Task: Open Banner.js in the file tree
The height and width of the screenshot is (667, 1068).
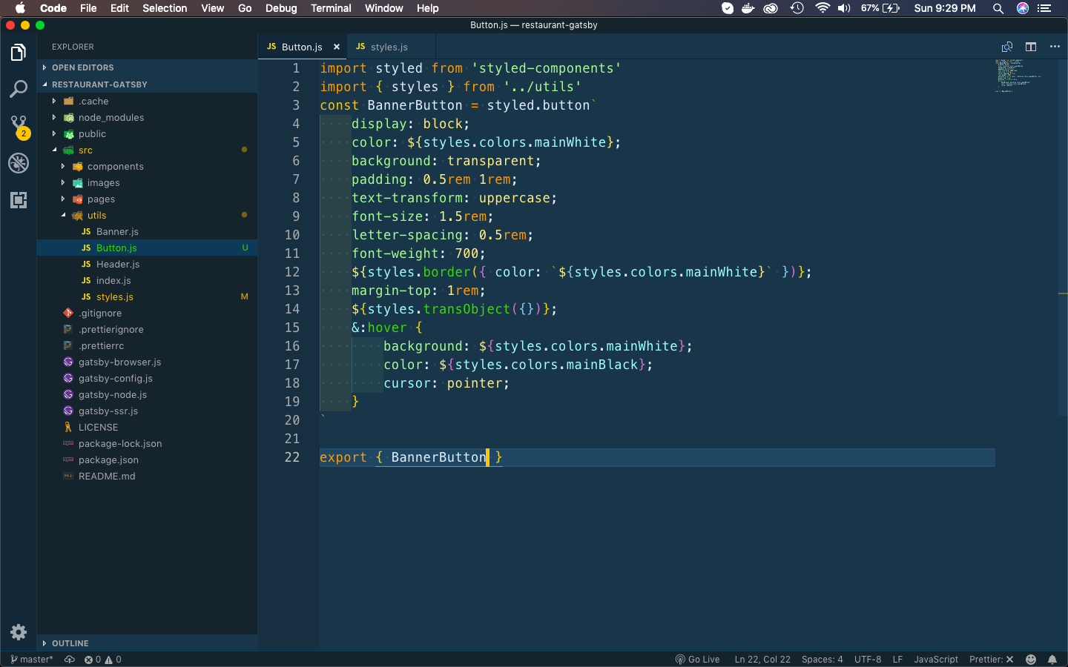Action: [x=147, y=232]
